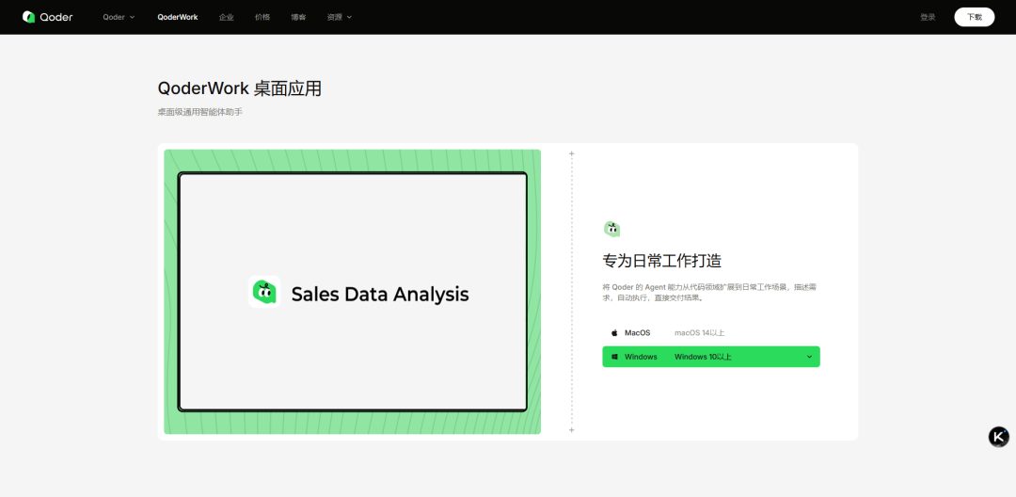The height and width of the screenshot is (497, 1016).
Task: Expand the Windows download chevron
Action: (809, 357)
